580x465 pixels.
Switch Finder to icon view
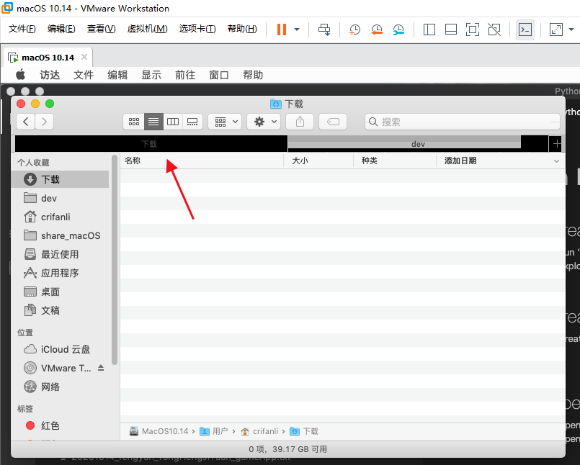(134, 122)
